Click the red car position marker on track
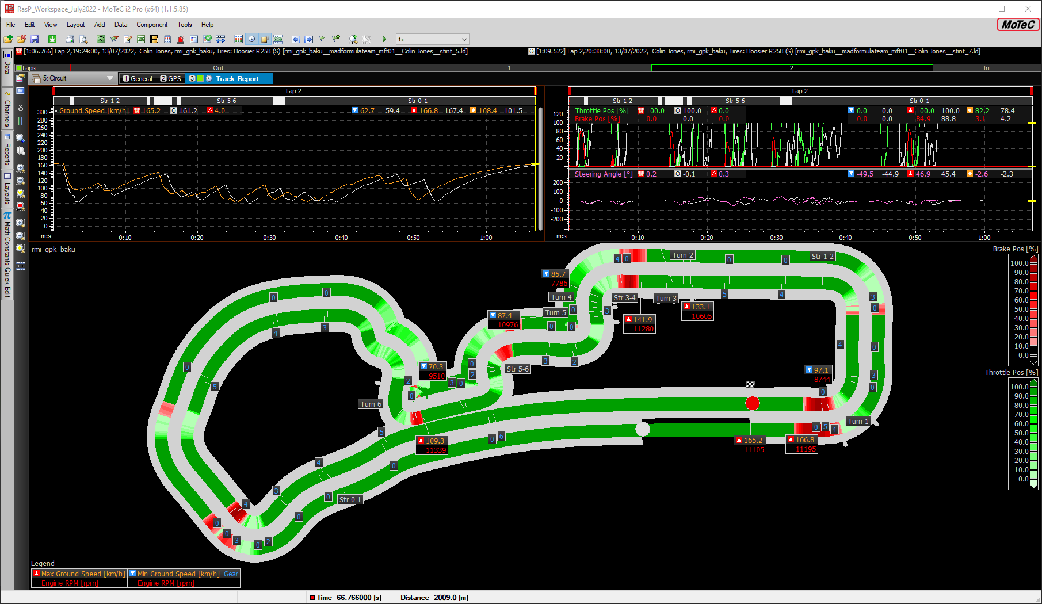Viewport: 1042px width, 604px height. pyautogui.click(x=752, y=403)
